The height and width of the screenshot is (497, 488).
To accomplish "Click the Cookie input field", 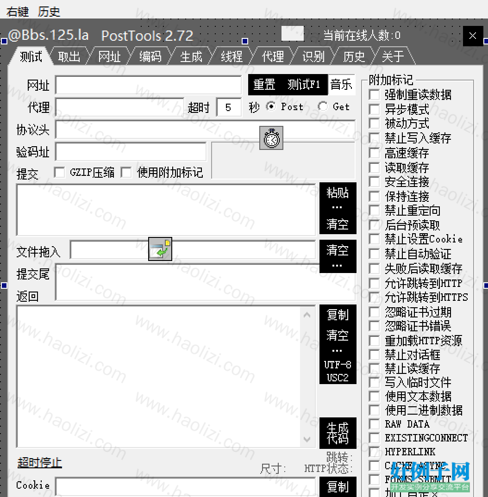I will [185, 486].
